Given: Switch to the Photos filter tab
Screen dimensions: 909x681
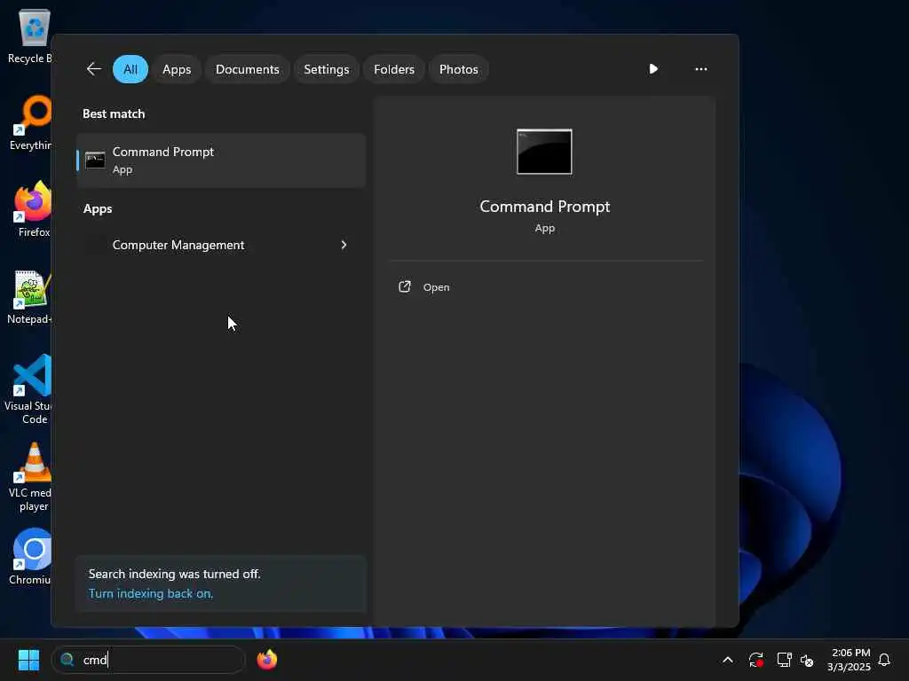Looking at the screenshot, I should [x=459, y=69].
